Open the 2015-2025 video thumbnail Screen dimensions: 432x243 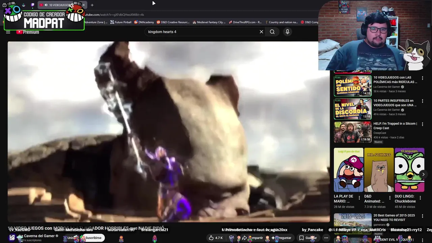pos(353,223)
